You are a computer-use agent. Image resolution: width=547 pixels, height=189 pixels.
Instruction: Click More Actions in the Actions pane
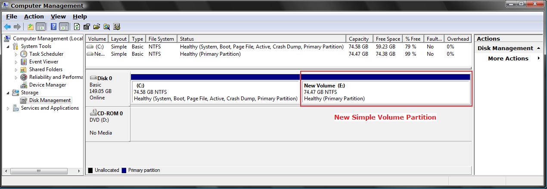pyautogui.click(x=508, y=58)
